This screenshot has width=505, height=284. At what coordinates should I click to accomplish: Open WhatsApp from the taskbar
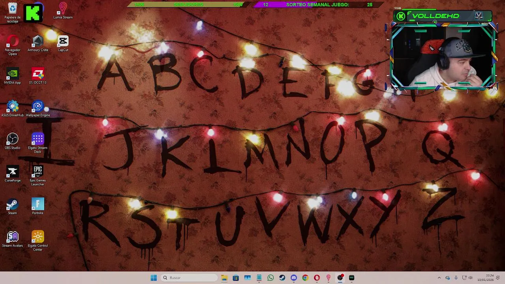(x=271, y=278)
